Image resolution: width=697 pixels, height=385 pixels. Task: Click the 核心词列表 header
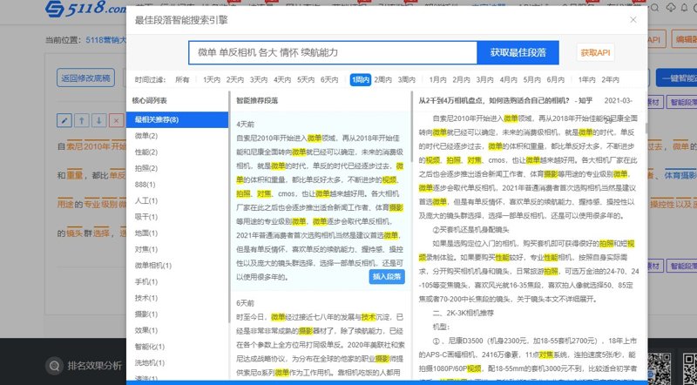tap(149, 100)
